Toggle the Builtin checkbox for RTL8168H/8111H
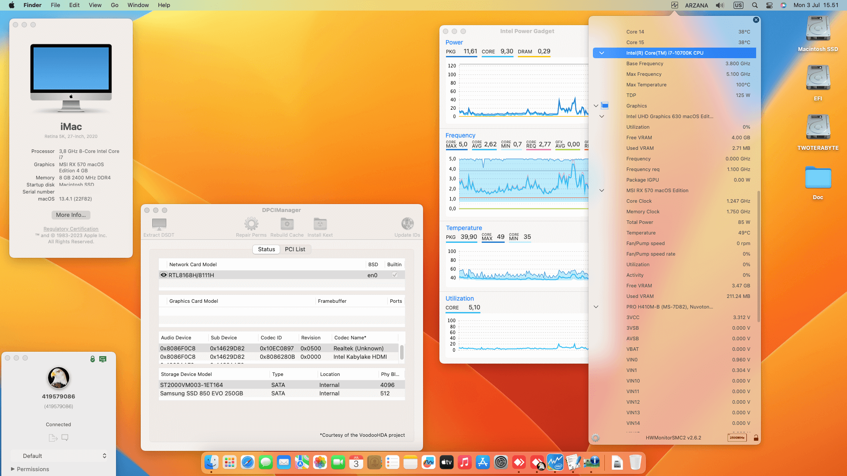This screenshot has width=847, height=476. (394, 275)
